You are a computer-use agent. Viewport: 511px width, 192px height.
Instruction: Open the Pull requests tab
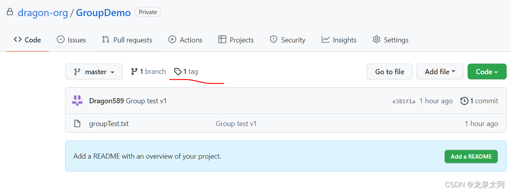tap(127, 40)
